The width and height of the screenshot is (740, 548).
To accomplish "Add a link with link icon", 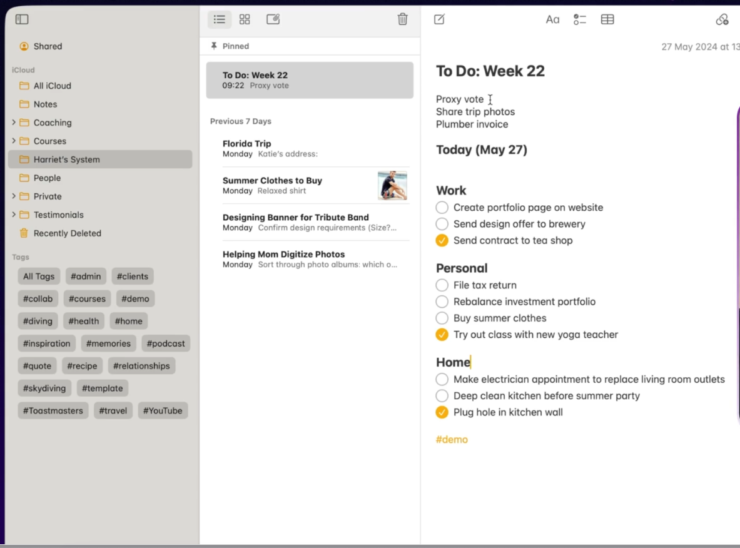I will 722,19.
